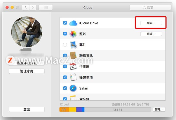176x120 pixels.
Task: Enable the 郵件 checkbox
Action: click(x=65, y=45)
